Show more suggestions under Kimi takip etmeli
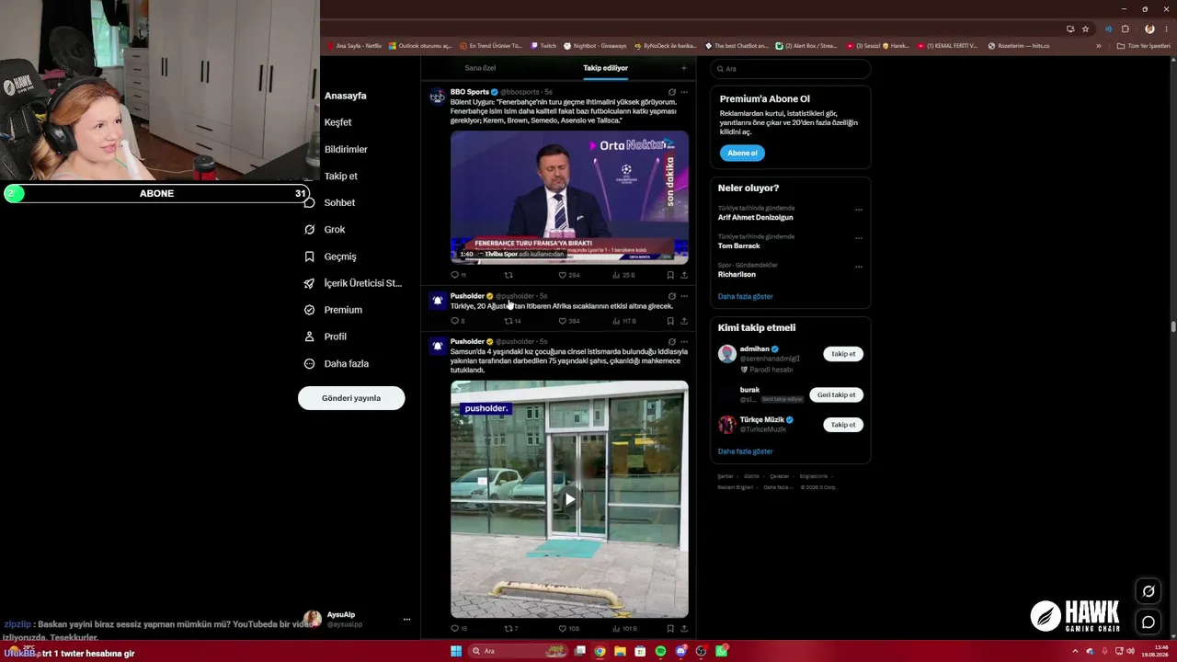Image resolution: width=1177 pixels, height=662 pixels. coord(745,451)
